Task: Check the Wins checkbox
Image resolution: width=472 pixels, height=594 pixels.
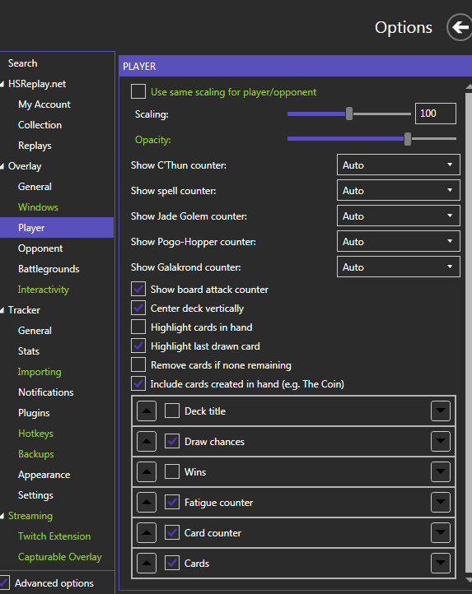Action: pos(172,471)
